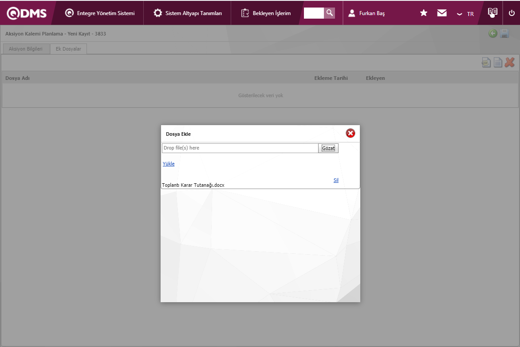The height and width of the screenshot is (347, 520).
Task: Open Bekleyen İşlerim menu
Action: coord(266,13)
